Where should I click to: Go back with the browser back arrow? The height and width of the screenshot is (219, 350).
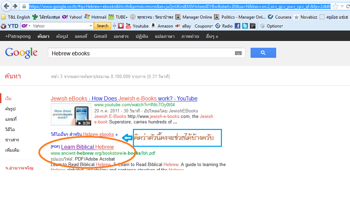click(6, 6)
